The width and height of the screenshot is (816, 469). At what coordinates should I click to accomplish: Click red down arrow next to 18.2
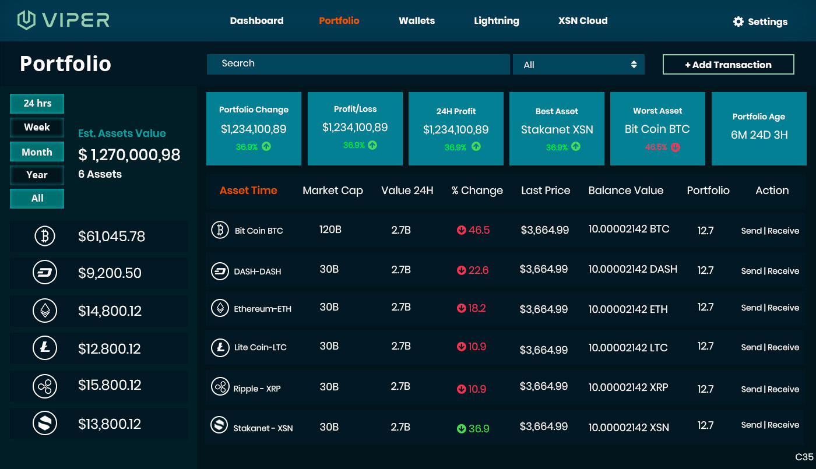pyautogui.click(x=461, y=308)
